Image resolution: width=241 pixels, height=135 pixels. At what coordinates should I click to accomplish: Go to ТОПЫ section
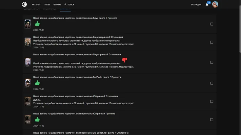47,5
